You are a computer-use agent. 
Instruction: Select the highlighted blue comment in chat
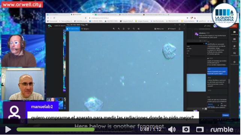click(217, 71)
